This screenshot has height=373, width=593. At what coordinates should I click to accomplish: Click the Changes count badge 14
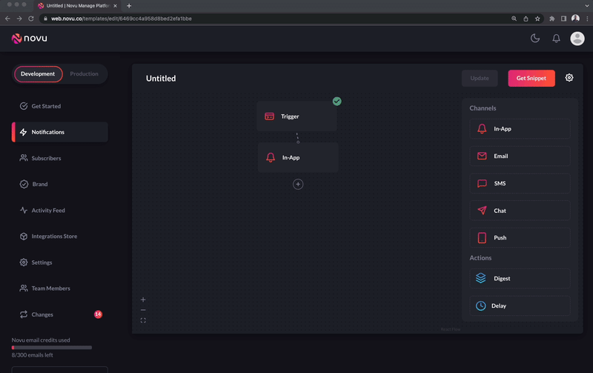click(98, 314)
